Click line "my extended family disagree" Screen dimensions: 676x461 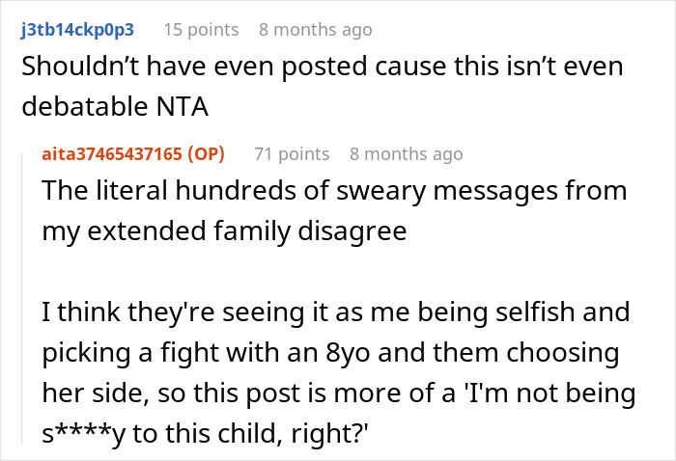click(224, 231)
